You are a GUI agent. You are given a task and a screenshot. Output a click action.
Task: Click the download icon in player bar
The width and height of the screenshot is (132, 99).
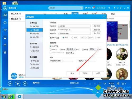tap(90, 83)
